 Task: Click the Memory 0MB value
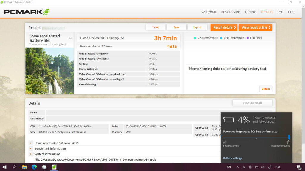pyautogui.click(x=128, y=132)
